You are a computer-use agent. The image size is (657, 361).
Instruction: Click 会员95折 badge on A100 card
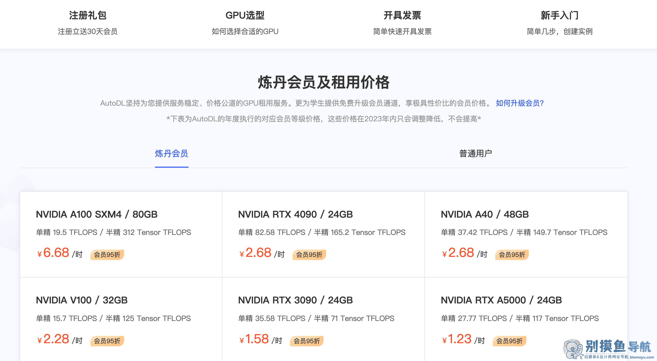(x=107, y=255)
